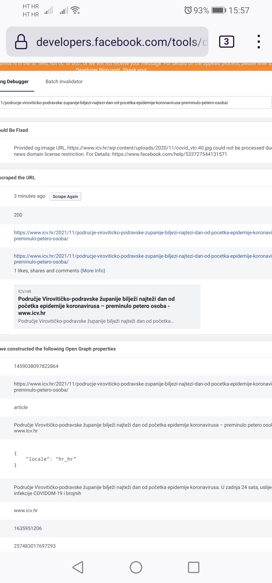Viewport: 272px width, 583px height.
Task: Tap the lock icon in address bar
Action: [21, 42]
